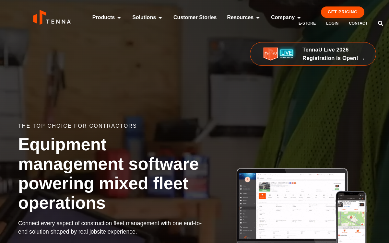Click the "Connect every aspect" description paragraph
389x243 pixels.
pyautogui.click(x=110, y=227)
